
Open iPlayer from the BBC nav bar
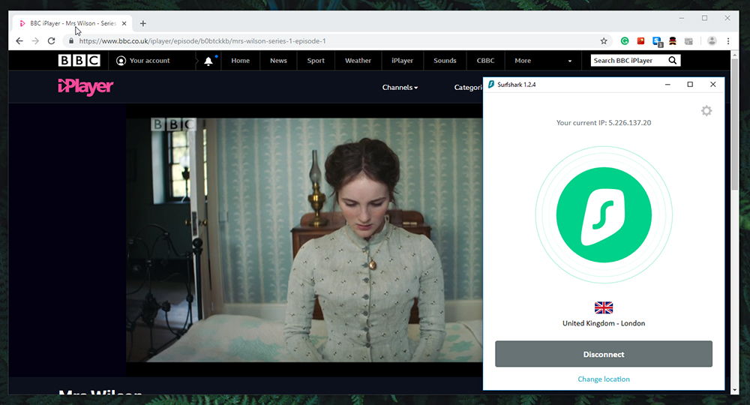(x=402, y=61)
